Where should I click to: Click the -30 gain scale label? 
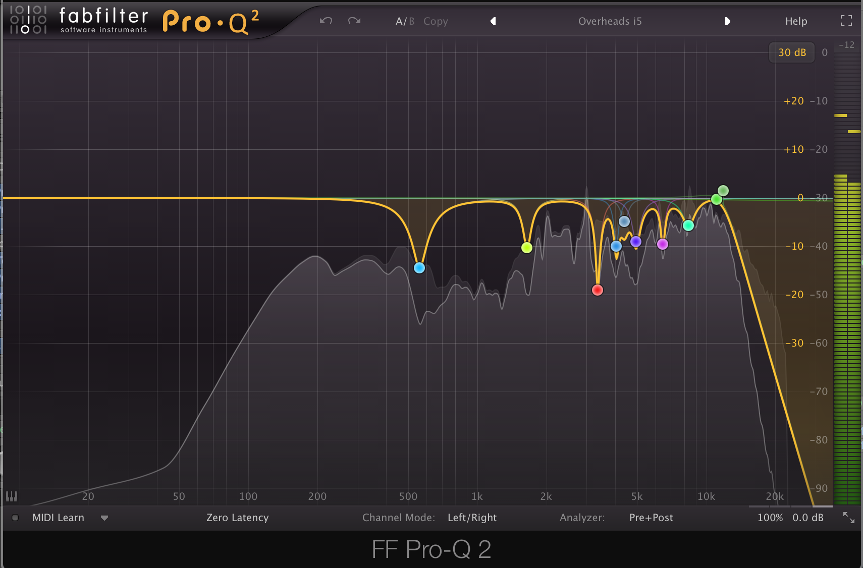[794, 343]
